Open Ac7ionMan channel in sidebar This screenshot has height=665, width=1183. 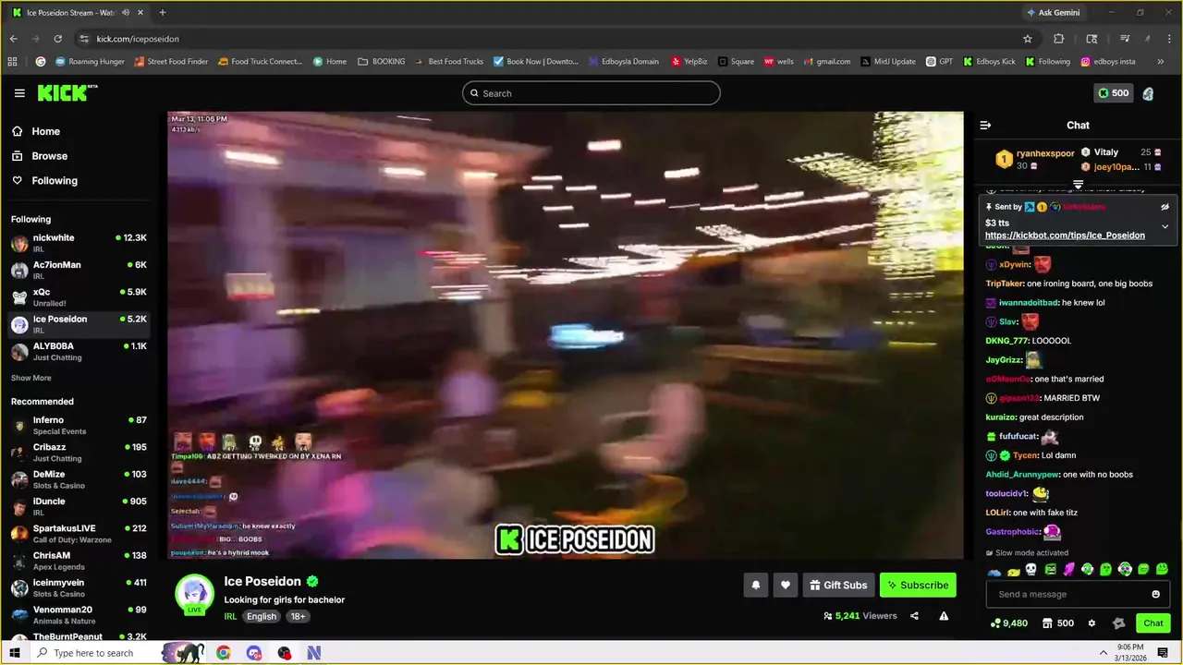click(x=79, y=271)
